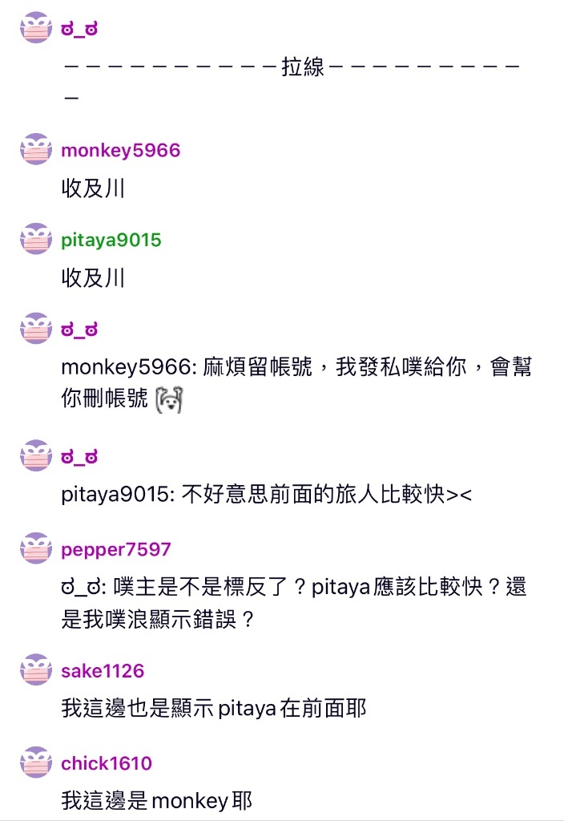This screenshot has height=821, width=564.
Task: Click ಠ_ಠ name above 麻煩留帳號 reply
Action: point(79,330)
